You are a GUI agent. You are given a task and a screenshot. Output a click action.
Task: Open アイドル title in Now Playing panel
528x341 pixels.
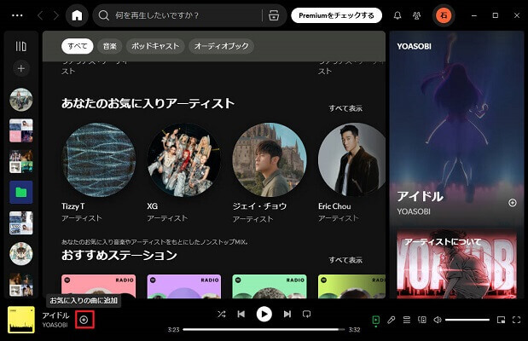420,197
